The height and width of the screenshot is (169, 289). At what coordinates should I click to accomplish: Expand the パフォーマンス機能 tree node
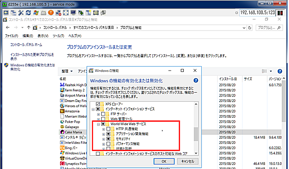[x=103, y=144]
